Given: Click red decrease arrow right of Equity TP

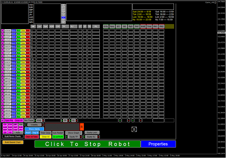Looking at the screenshot, I should tap(81, 137).
